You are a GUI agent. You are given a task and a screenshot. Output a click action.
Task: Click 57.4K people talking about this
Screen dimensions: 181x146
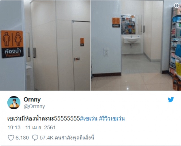[x=67, y=138]
